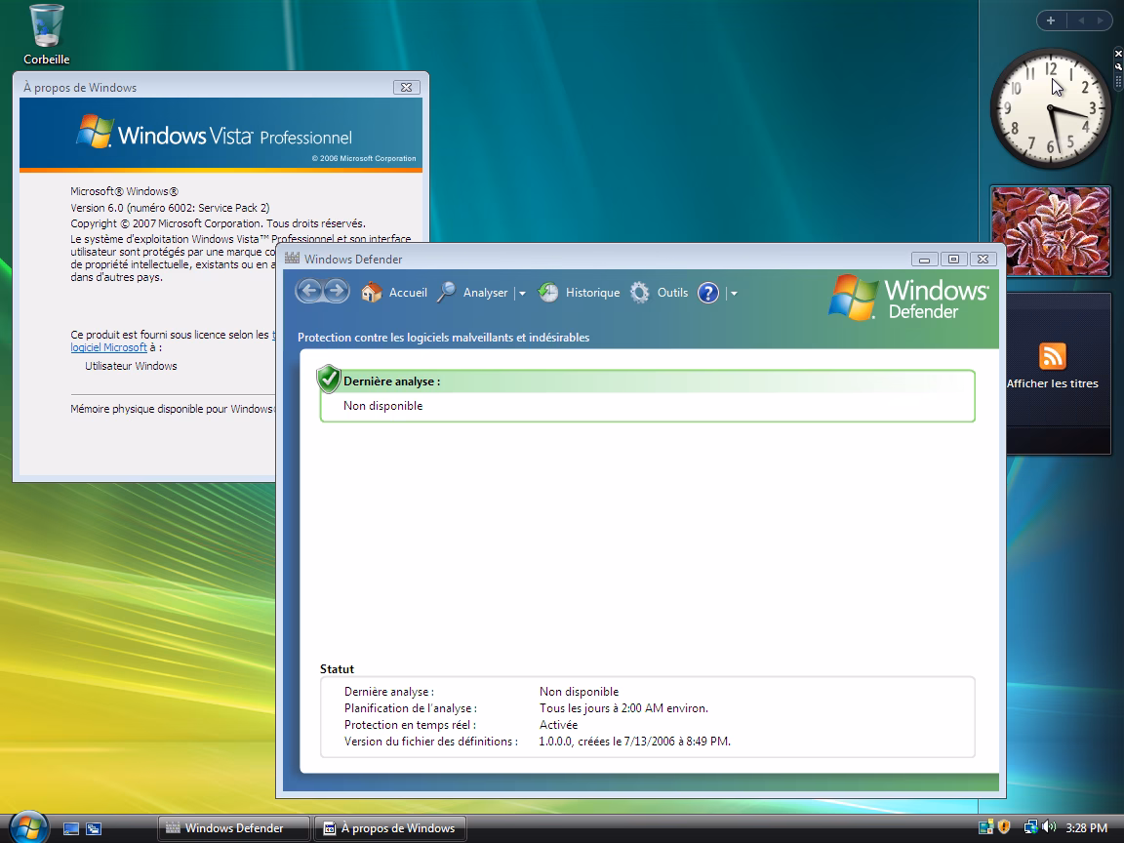1124x843 pixels.
Task: Click Afficher les titres in the feed gadget
Action: coord(1053,382)
